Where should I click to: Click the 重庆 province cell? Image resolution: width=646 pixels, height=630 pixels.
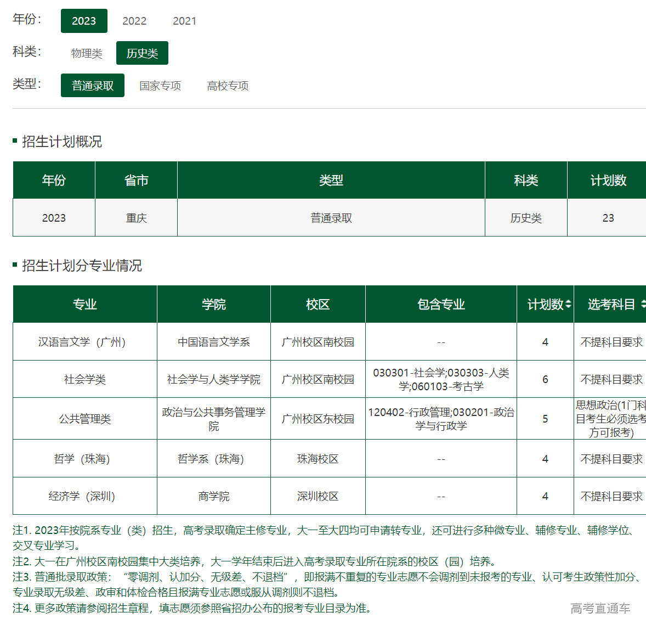pyautogui.click(x=135, y=217)
